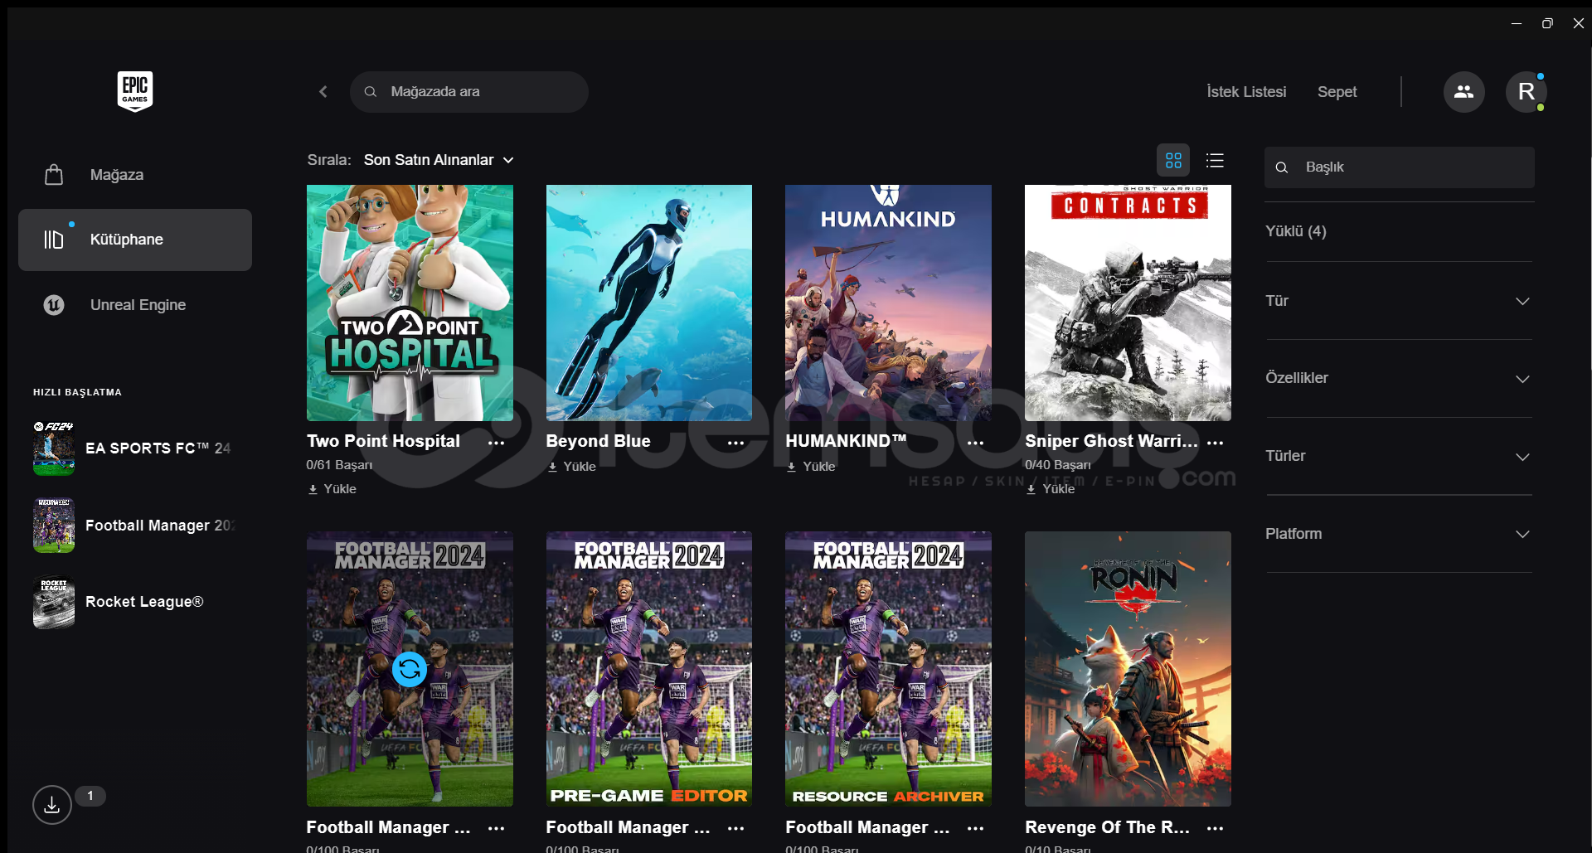The image size is (1592, 853).
Task: Open Mağaza in the sidebar
Action: coord(135,175)
